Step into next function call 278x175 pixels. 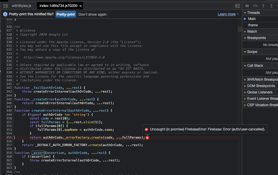[x=263, y=5]
